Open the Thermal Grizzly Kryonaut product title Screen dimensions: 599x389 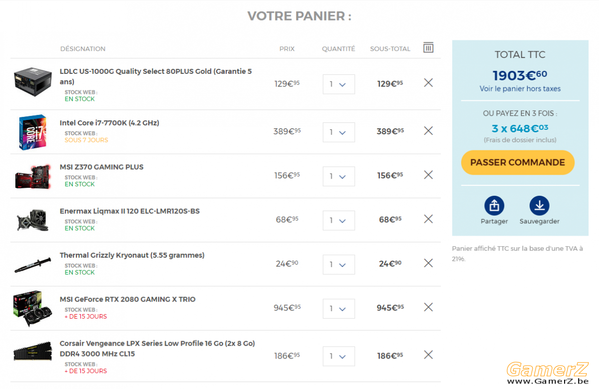132,255
